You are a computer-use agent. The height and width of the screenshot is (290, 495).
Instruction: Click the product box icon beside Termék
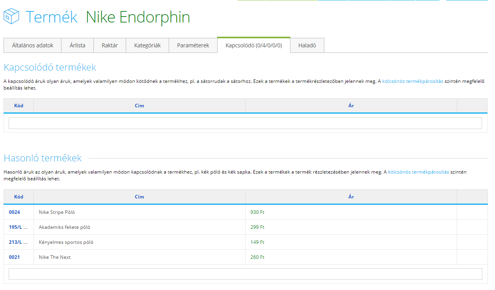(x=11, y=17)
